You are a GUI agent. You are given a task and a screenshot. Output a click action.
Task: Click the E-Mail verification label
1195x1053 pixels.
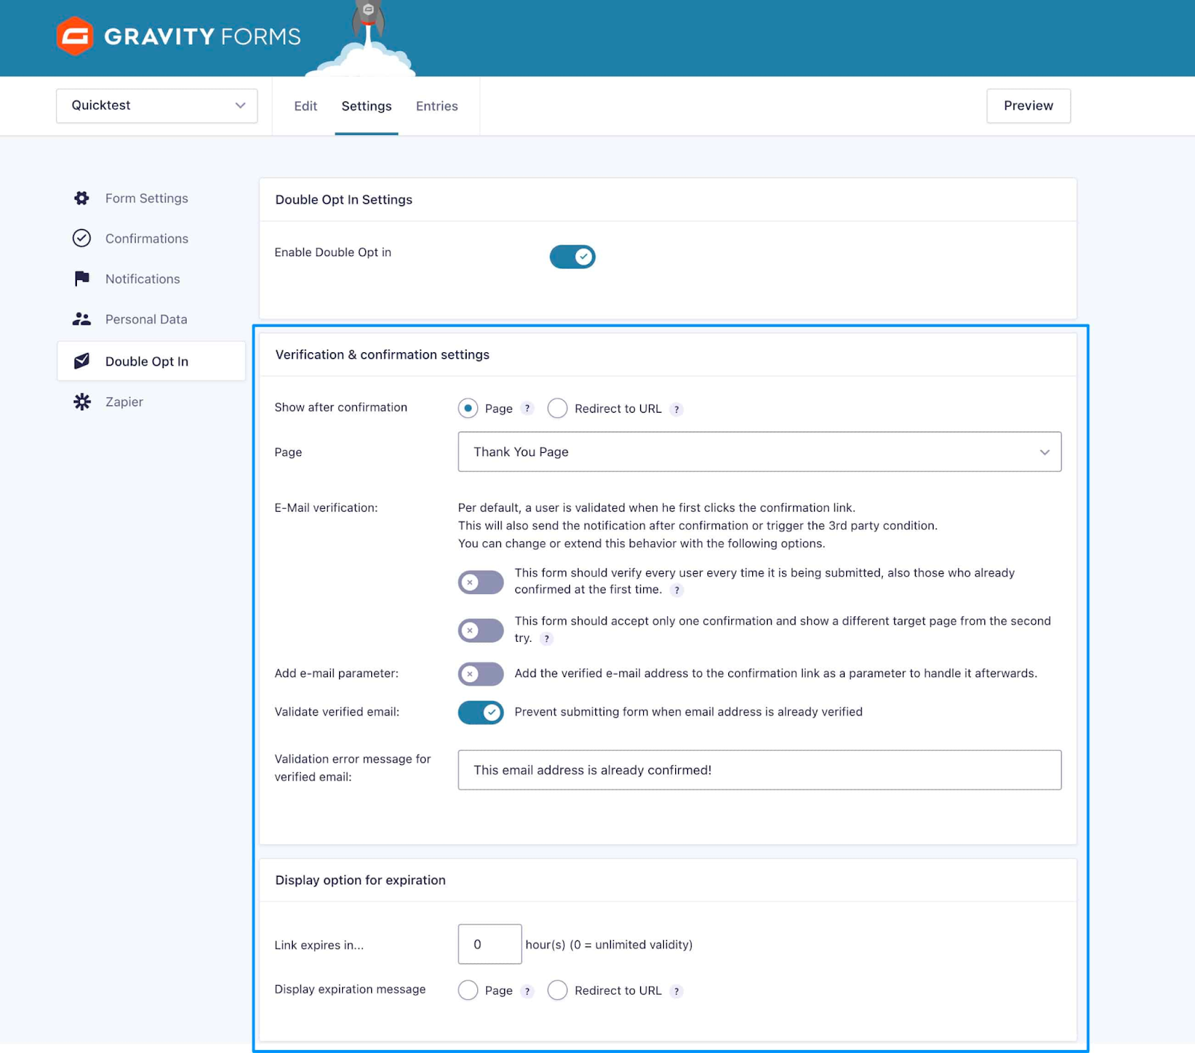click(326, 507)
